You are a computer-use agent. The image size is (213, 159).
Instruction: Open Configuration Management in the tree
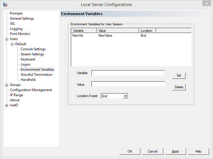(x=31, y=90)
